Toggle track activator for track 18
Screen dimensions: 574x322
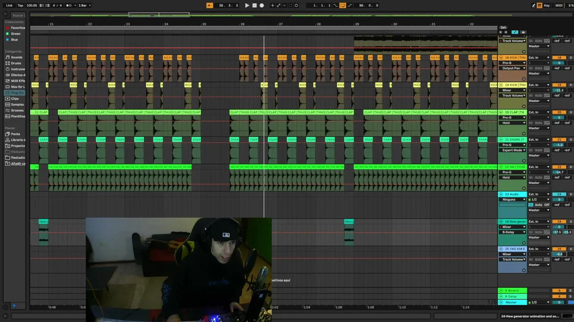[559, 58]
